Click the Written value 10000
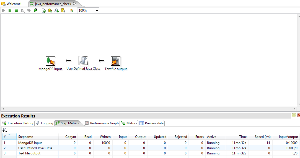The image size is (300, 158). tap(106, 143)
